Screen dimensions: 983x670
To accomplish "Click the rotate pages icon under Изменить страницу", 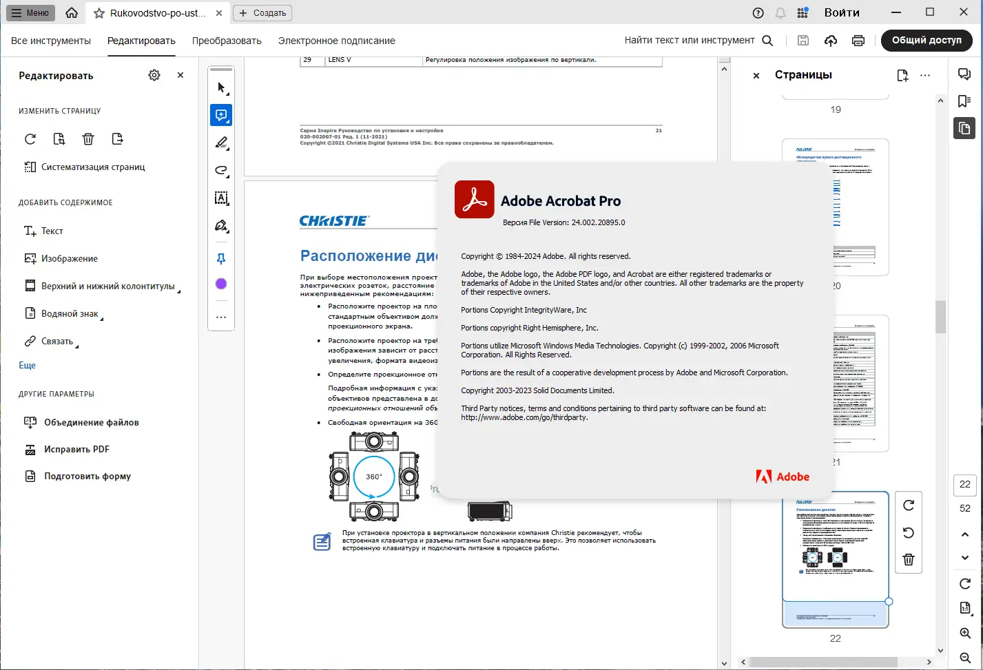I will [x=30, y=139].
